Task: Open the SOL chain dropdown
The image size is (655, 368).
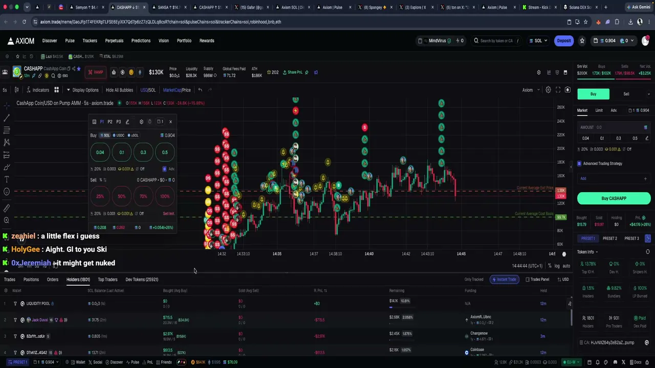Action: 538,41
